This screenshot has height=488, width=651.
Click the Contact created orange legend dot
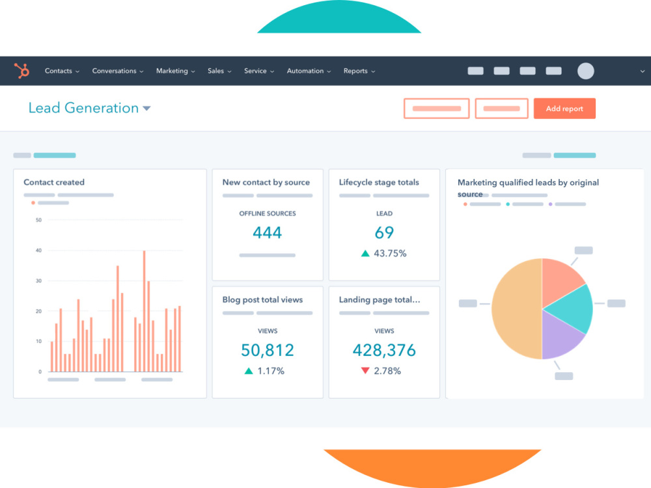(33, 203)
